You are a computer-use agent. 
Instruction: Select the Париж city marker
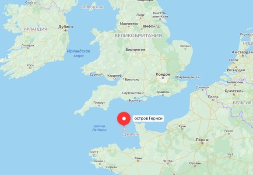(x=202, y=143)
